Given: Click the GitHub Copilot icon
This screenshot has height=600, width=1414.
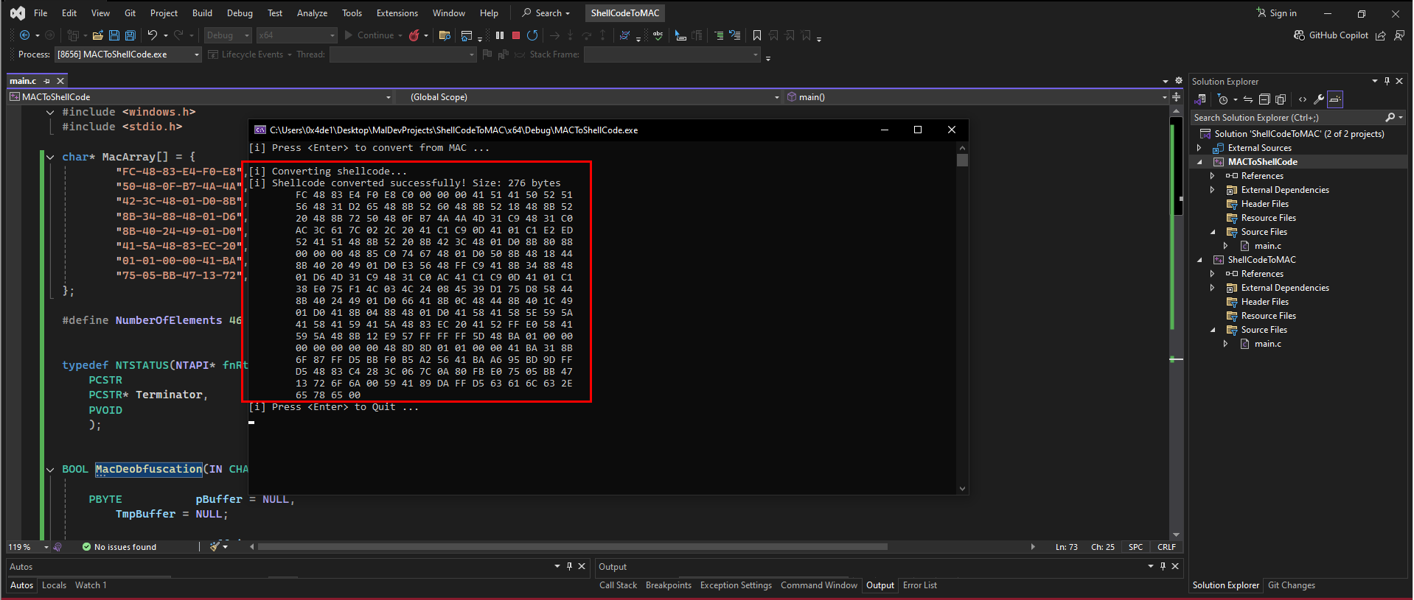Looking at the screenshot, I should tap(1300, 35).
